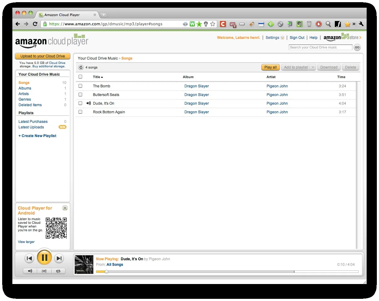Screen dimensions: 379x301
Task: Sort songs by the Artist column
Action: pos(271,77)
